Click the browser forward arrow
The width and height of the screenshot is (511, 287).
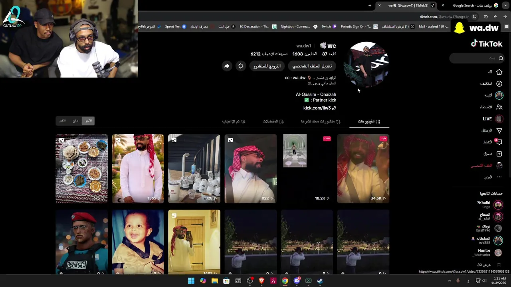point(505,17)
